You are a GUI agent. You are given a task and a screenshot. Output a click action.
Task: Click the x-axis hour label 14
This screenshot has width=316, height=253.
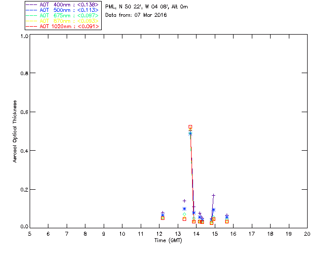pos(197,234)
